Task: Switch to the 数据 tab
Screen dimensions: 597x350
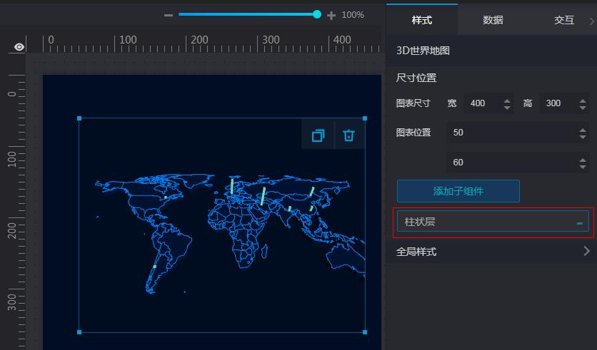Action: pos(493,20)
